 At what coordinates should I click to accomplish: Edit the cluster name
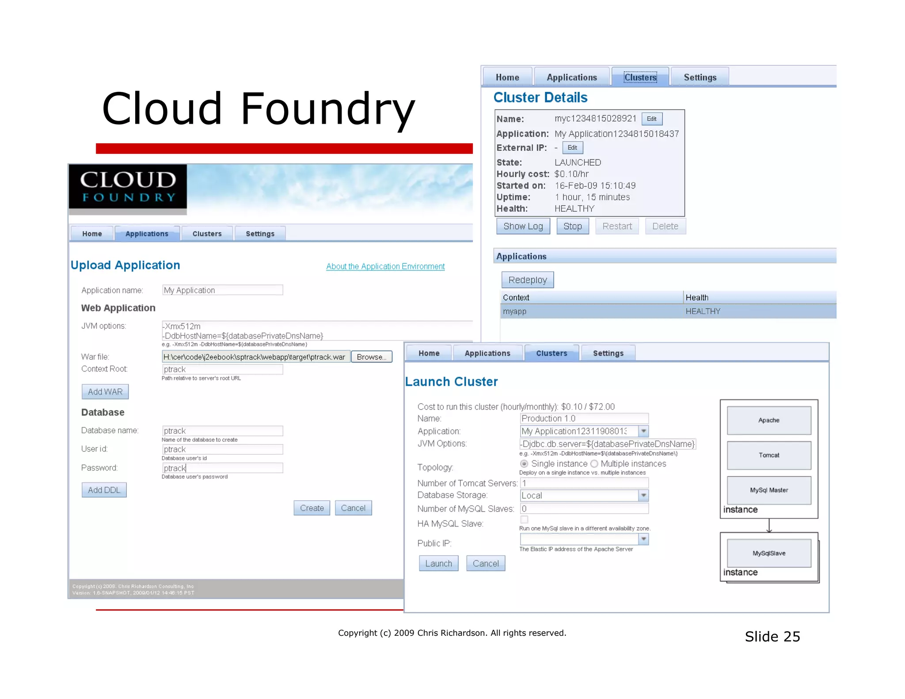point(652,118)
